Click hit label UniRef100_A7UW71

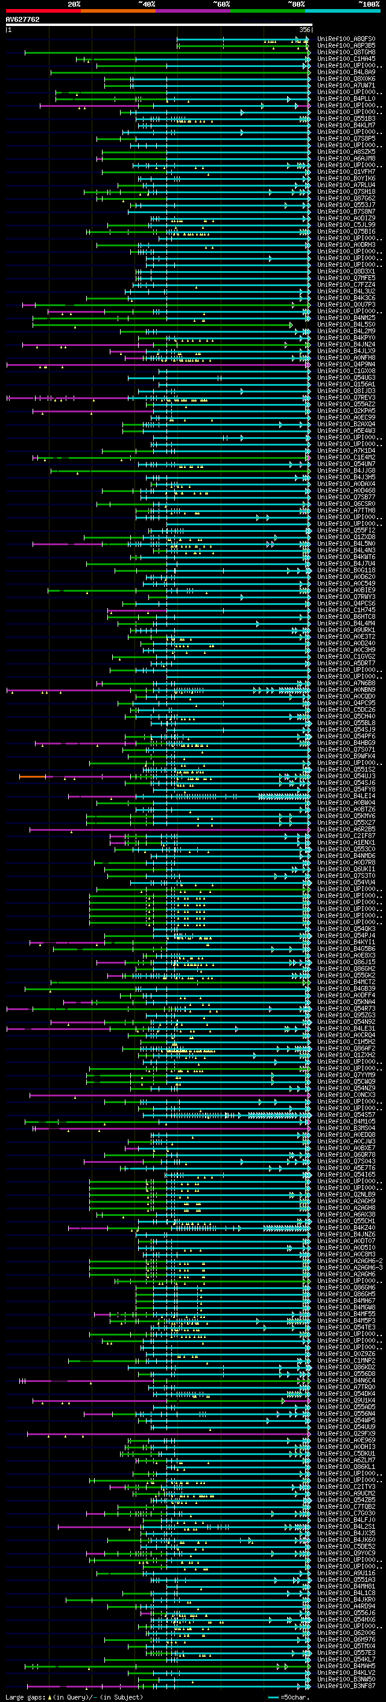click(346, 85)
